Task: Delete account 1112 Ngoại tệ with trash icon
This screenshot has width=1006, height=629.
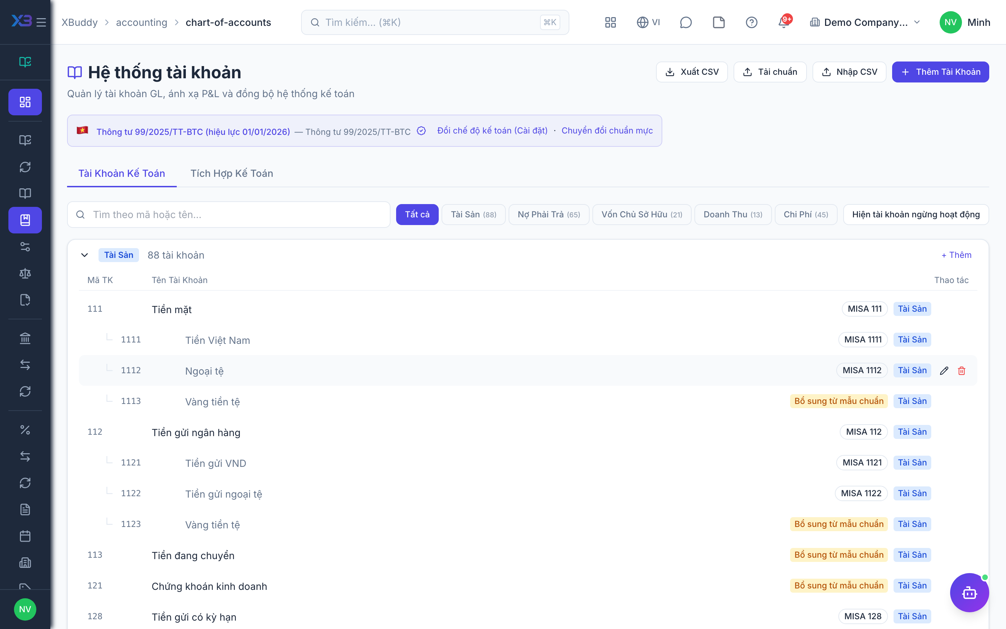Action: click(x=962, y=371)
